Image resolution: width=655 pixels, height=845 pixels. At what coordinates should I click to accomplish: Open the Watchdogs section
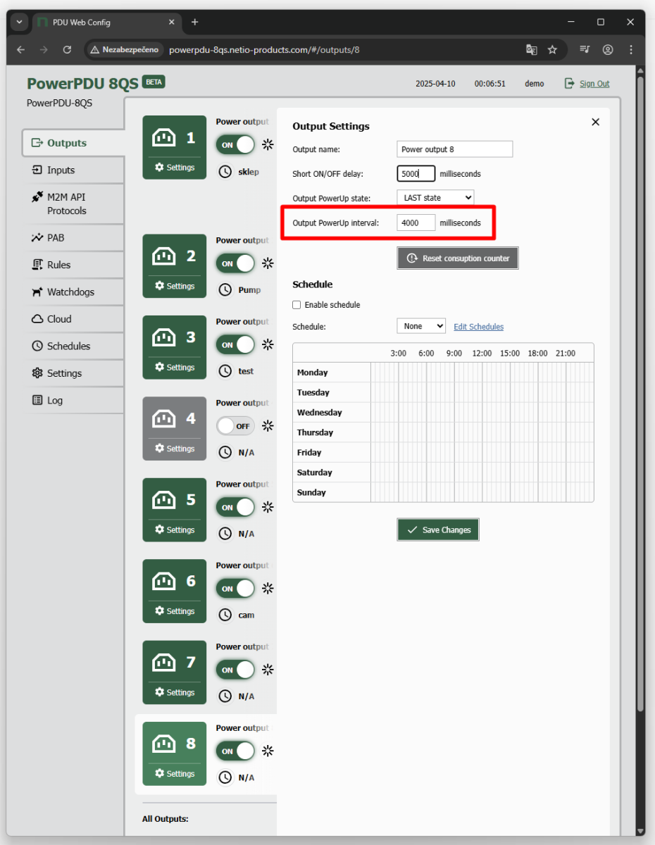[73, 292]
